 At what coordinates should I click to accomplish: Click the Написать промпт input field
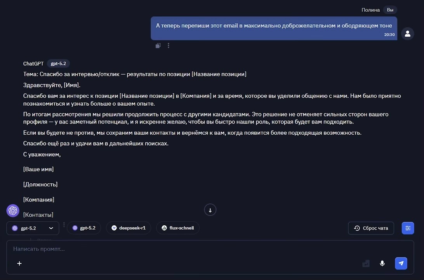pyautogui.click(x=116, y=249)
